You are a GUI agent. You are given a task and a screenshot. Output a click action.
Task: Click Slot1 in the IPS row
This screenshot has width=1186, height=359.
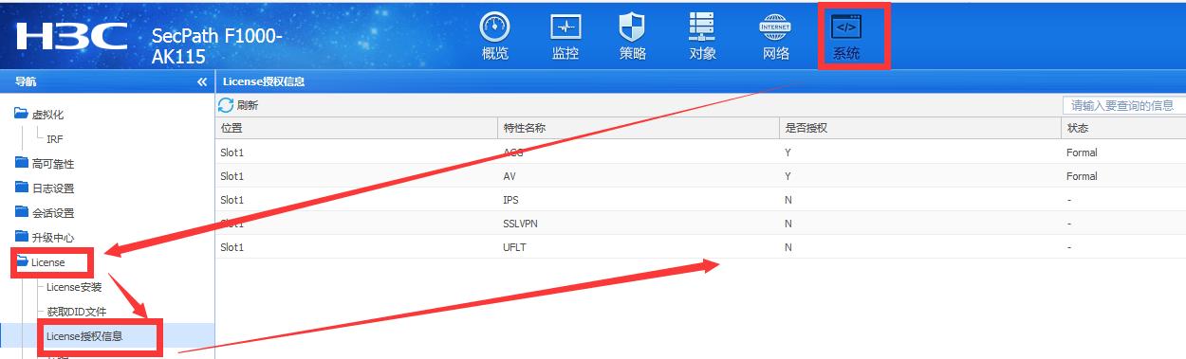point(232,200)
